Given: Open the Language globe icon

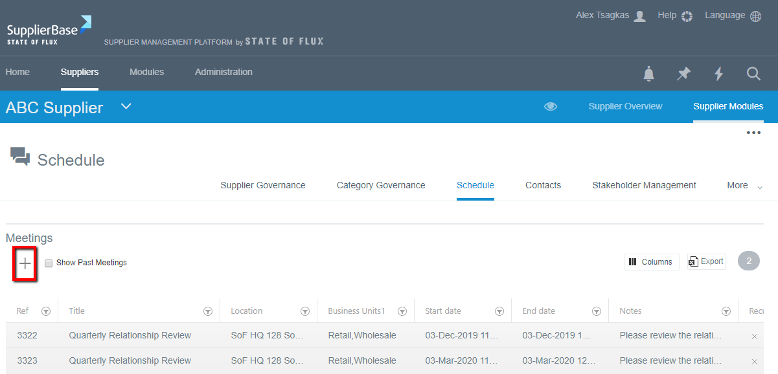Looking at the screenshot, I should click(x=755, y=16).
